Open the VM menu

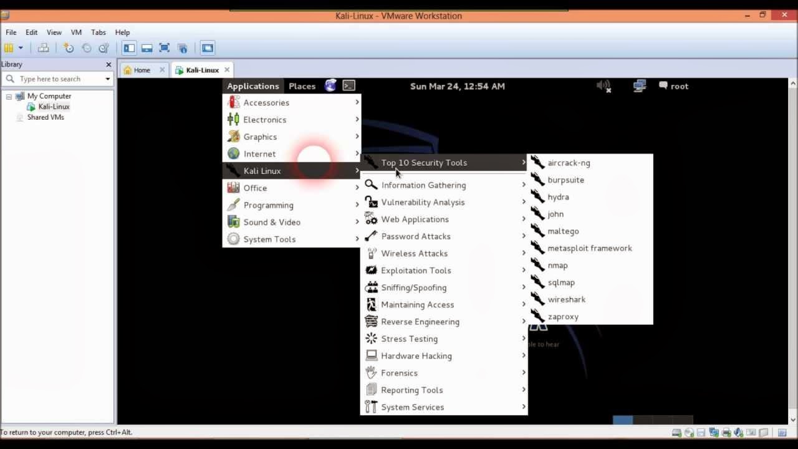(x=76, y=32)
